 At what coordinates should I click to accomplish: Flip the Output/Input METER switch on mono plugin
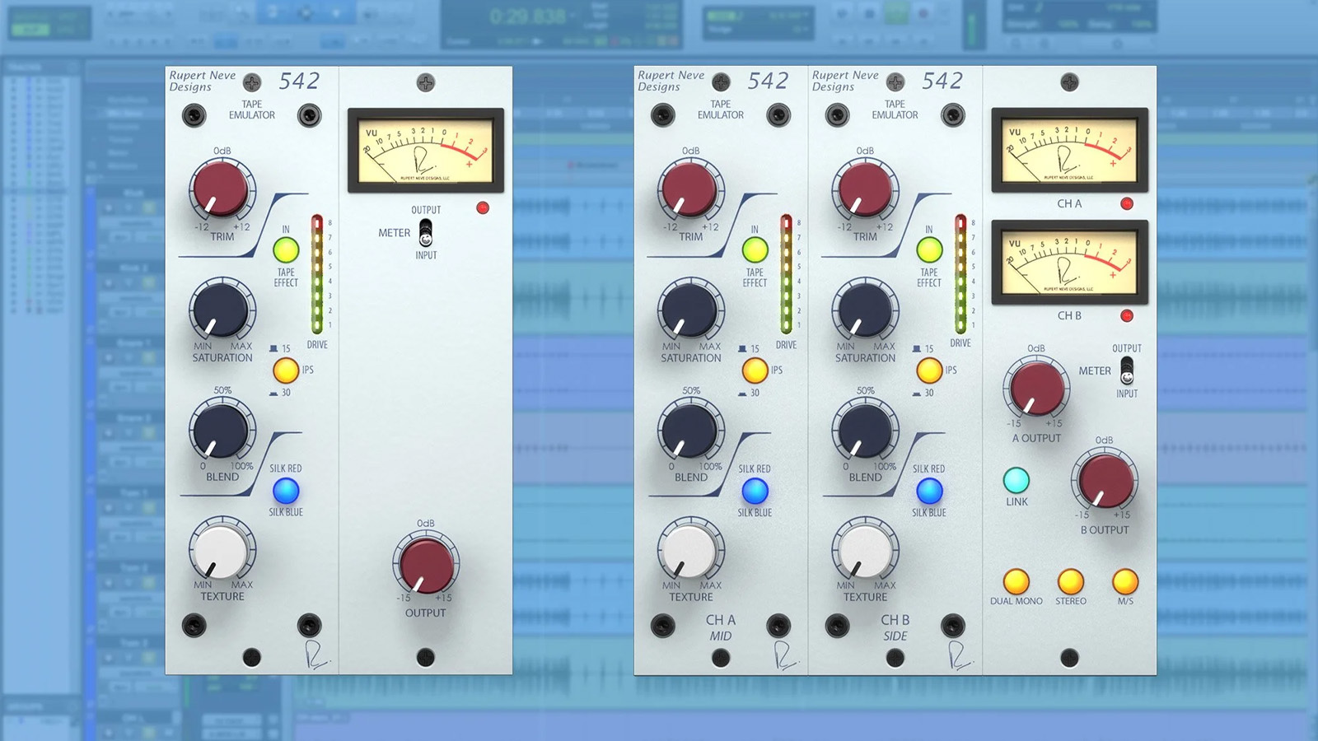click(426, 233)
